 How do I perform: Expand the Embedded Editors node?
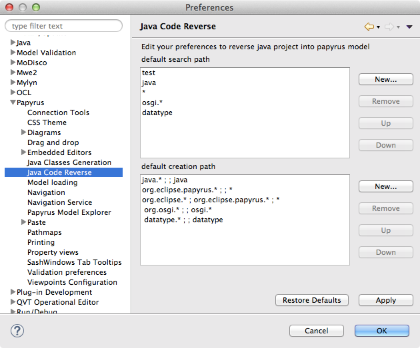23,152
